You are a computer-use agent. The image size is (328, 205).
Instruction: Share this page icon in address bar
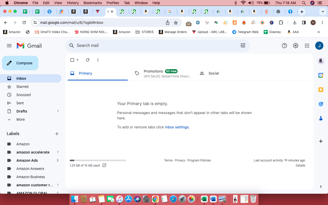(168, 23)
